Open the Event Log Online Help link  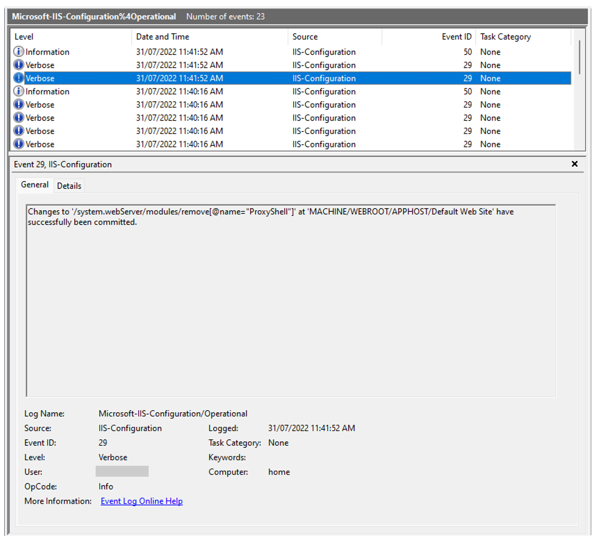click(141, 501)
